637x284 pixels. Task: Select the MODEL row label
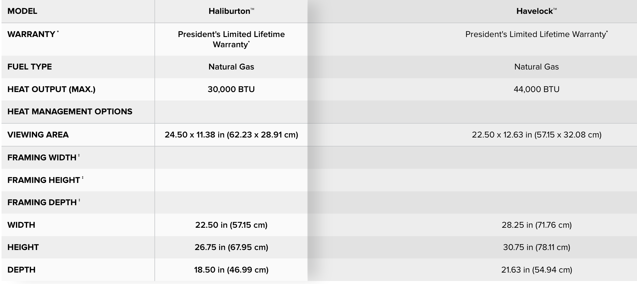(22, 11)
